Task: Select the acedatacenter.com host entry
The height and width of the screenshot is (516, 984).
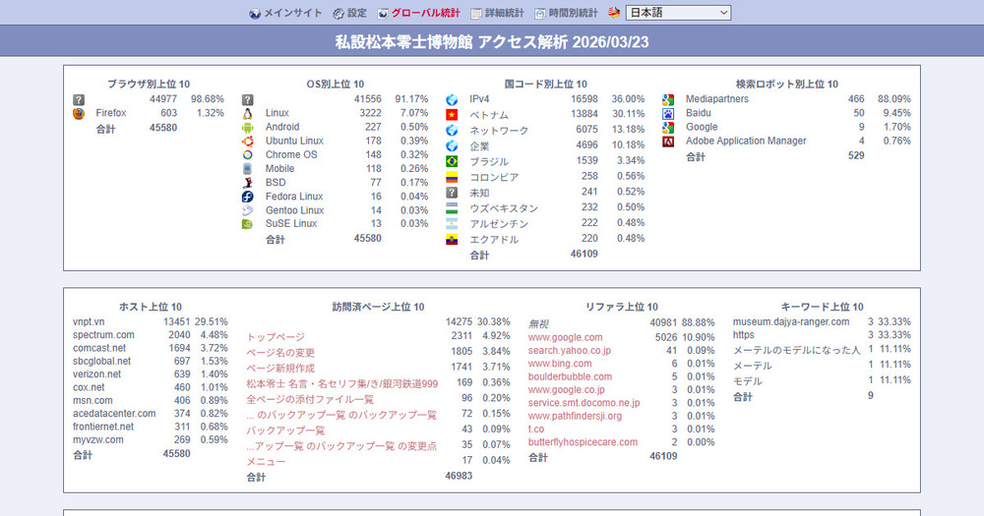Action: (114, 414)
